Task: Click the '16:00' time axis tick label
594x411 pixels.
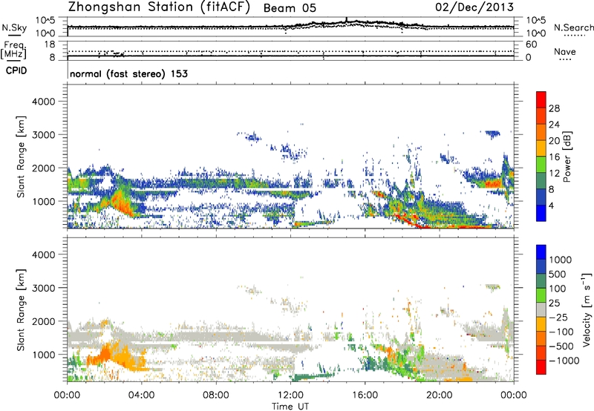Action: (x=365, y=395)
